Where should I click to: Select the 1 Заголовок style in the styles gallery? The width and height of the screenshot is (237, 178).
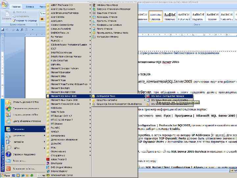coord(155,16)
